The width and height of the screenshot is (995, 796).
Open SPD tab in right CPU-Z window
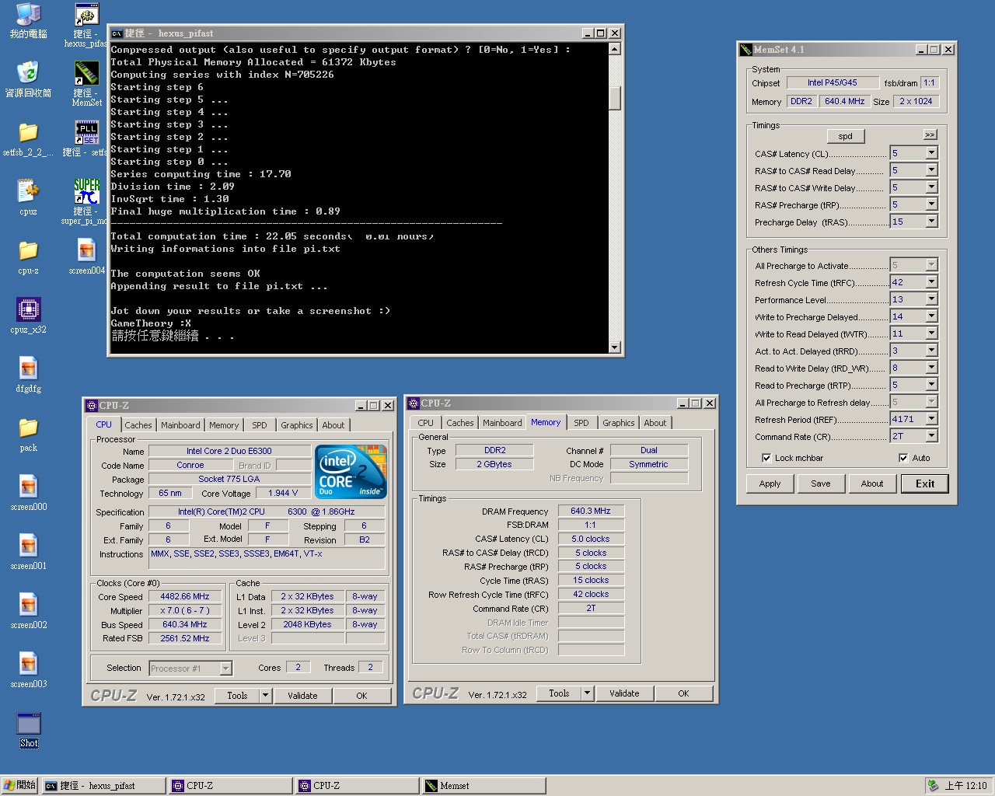(x=581, y=423)
